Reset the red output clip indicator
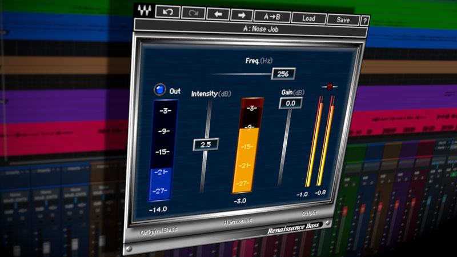457x257 pixels. click(329, 87)
